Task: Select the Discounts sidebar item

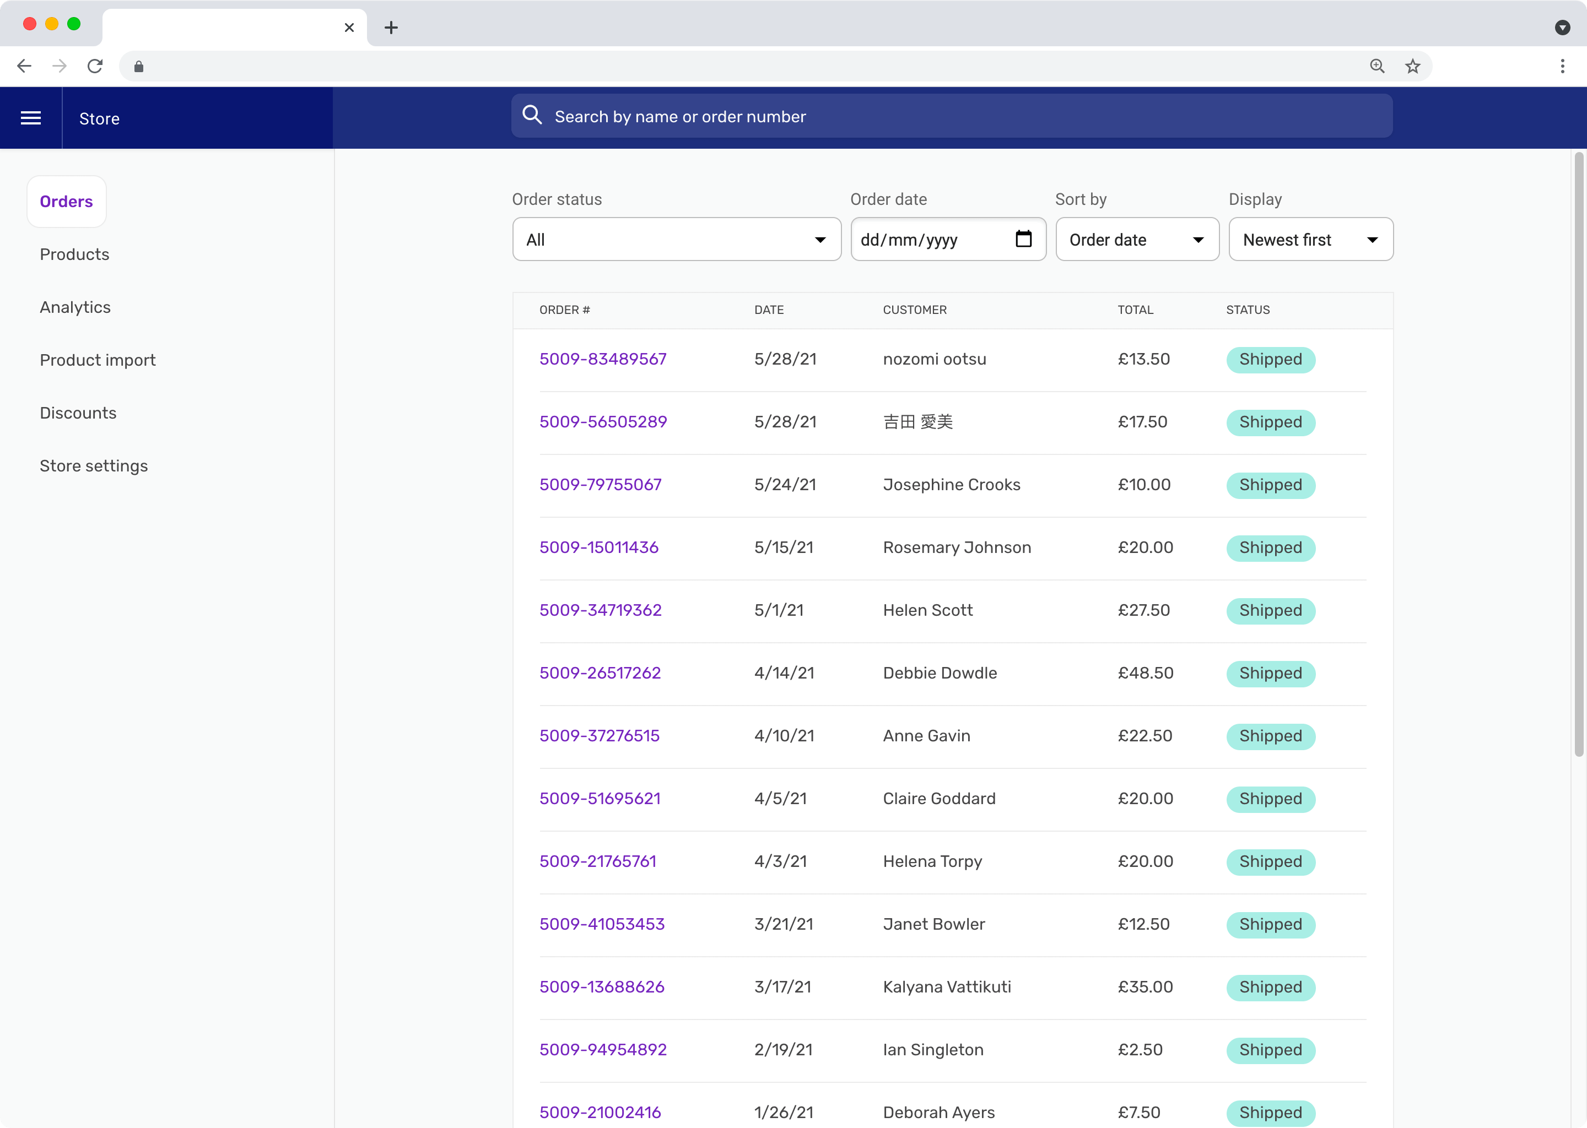Action: click(x=78, y=413)
